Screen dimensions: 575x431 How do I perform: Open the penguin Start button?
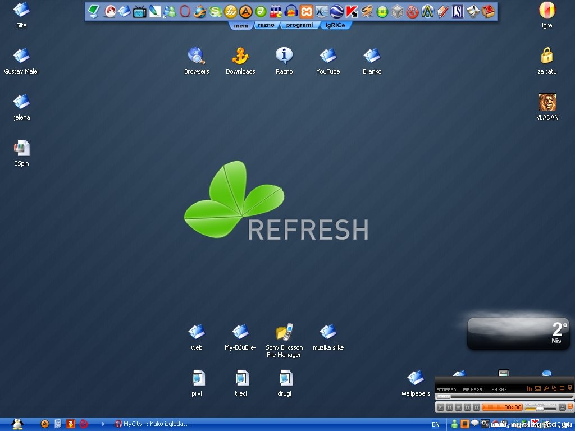click(17, 424)
